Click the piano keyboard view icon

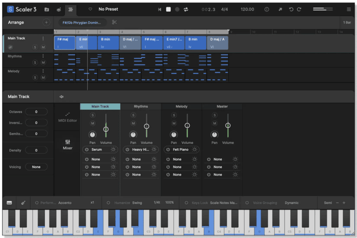click(x=9, y=202)
